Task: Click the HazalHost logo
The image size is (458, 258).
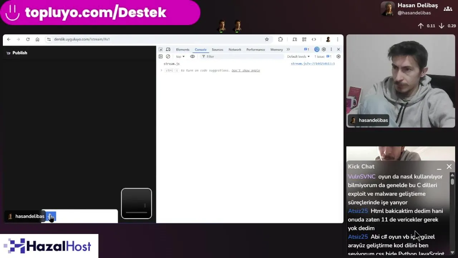Action: point(49,246)
